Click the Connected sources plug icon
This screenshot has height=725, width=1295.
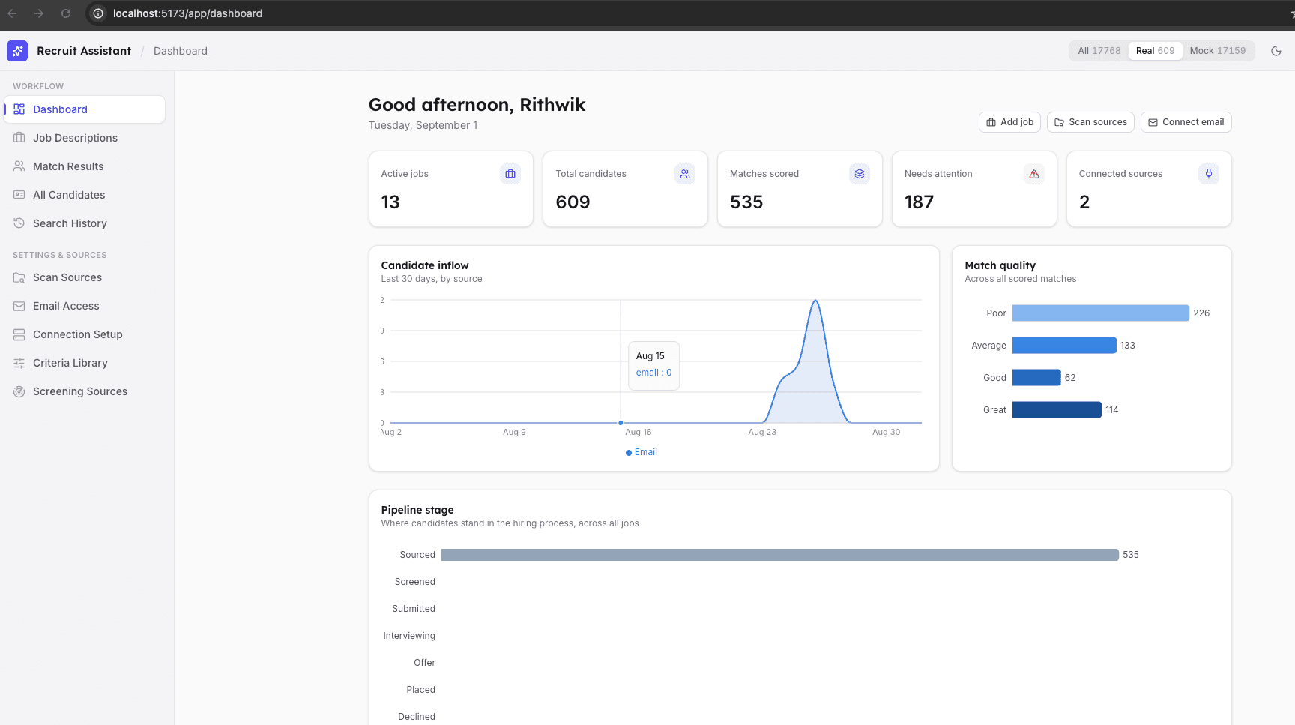click(1209, 174)
